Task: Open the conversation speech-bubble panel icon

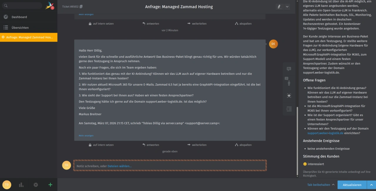Action: click(x=289, y=69)
